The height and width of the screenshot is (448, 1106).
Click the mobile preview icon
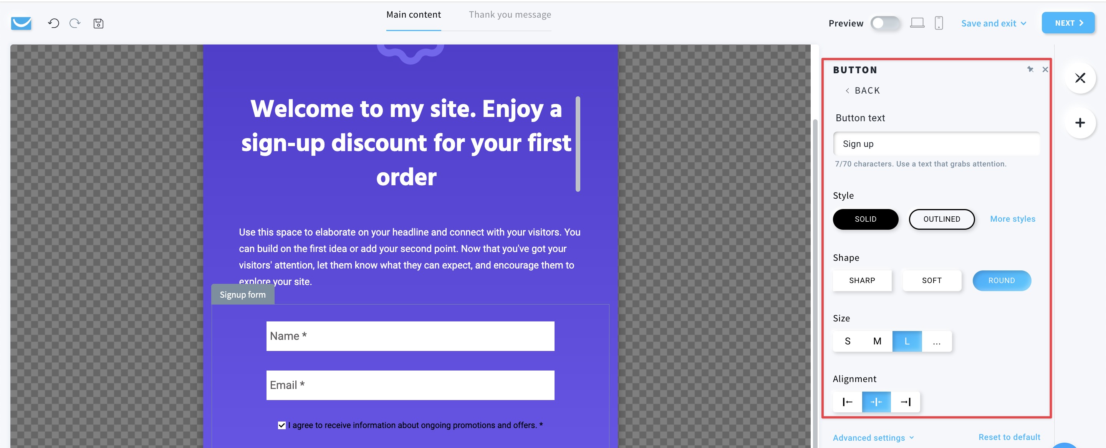click(938, 23)
